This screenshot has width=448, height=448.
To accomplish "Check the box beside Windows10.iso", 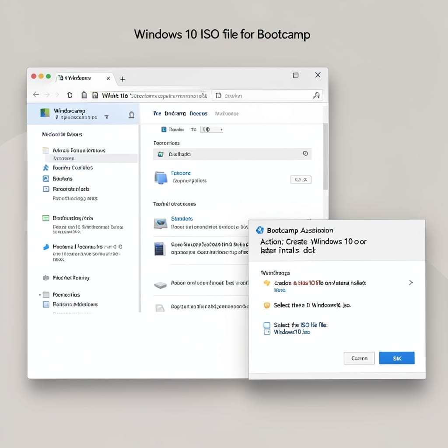I will click(267, 332).
